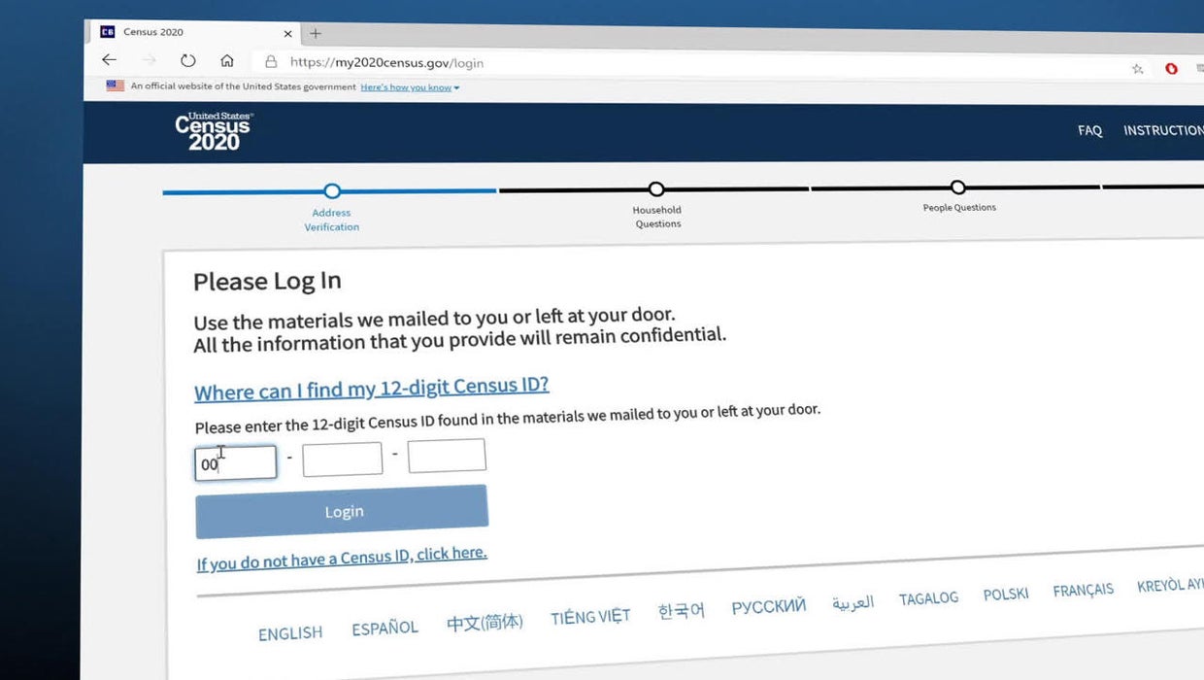Expand the "Here's how you know" dropdown
Screen dimensions: 1204x680
[x=410, y=87]
